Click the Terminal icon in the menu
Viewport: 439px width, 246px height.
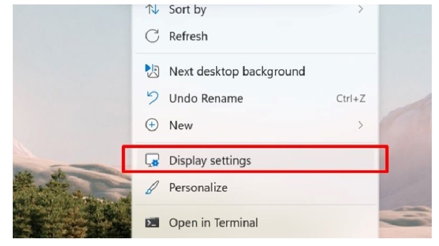151,223
